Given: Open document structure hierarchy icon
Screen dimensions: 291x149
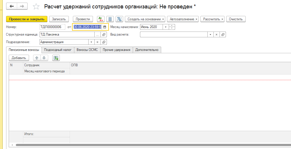Looking at the screenshot, I should (x=119, y=19).
